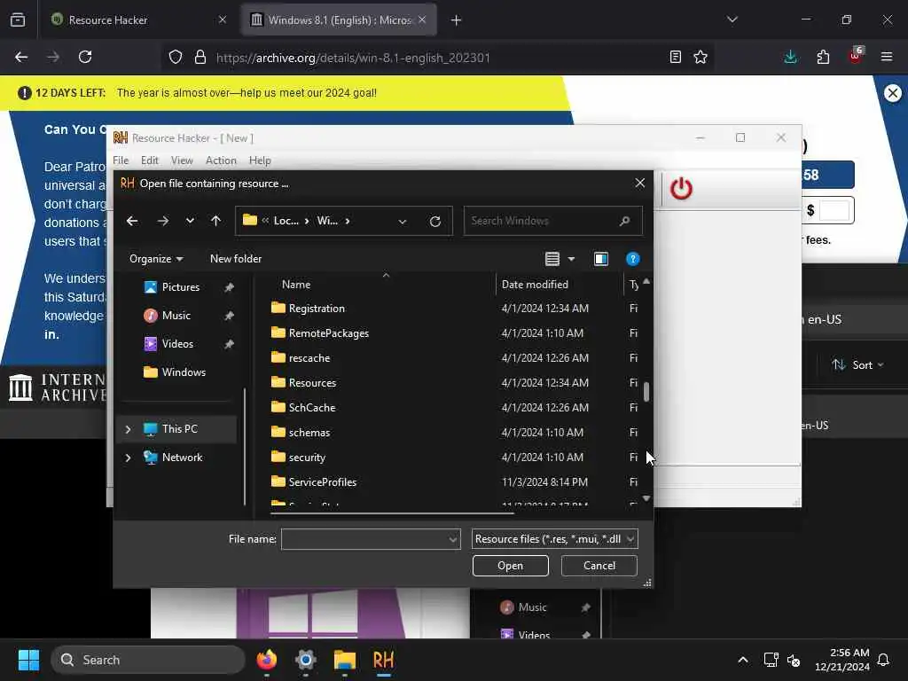
Task: Click the Open button
Action: (510, 566)
